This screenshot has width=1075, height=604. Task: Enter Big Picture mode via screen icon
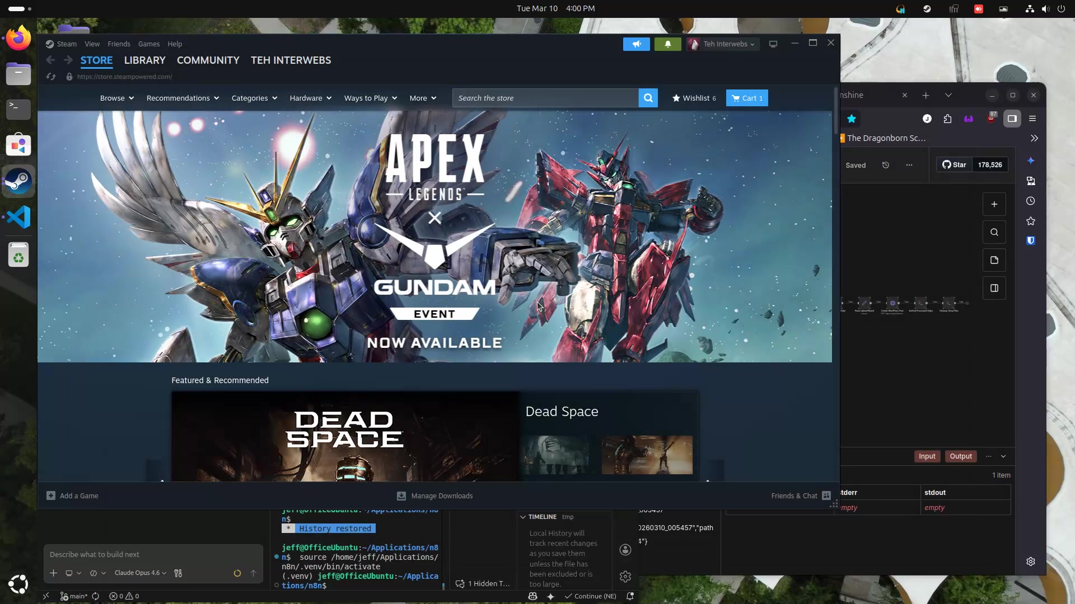[x=773, y=44]
